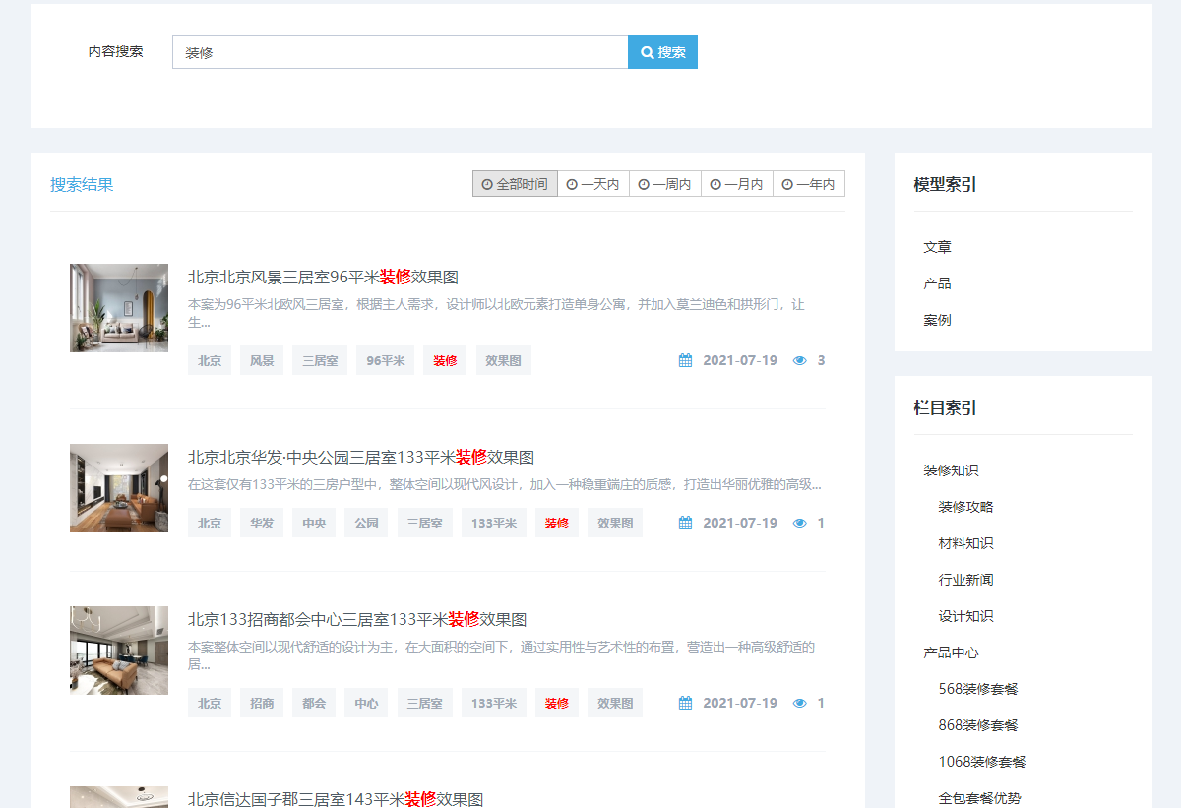Open 全包套餐优势 category
Viewport: 1181px width, 808px height.
pos(979,798)
